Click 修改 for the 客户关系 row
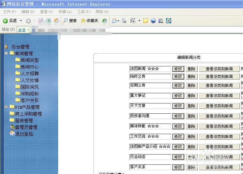The image size is (243, 174). [x=178, y=167]
